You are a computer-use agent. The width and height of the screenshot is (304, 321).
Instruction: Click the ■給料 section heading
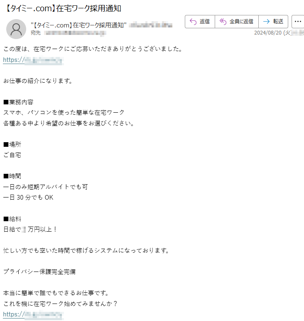tap(12, 219)
